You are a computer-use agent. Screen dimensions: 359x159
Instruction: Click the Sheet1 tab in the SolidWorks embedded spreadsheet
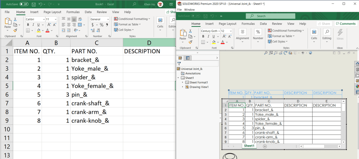pos(249,146)
